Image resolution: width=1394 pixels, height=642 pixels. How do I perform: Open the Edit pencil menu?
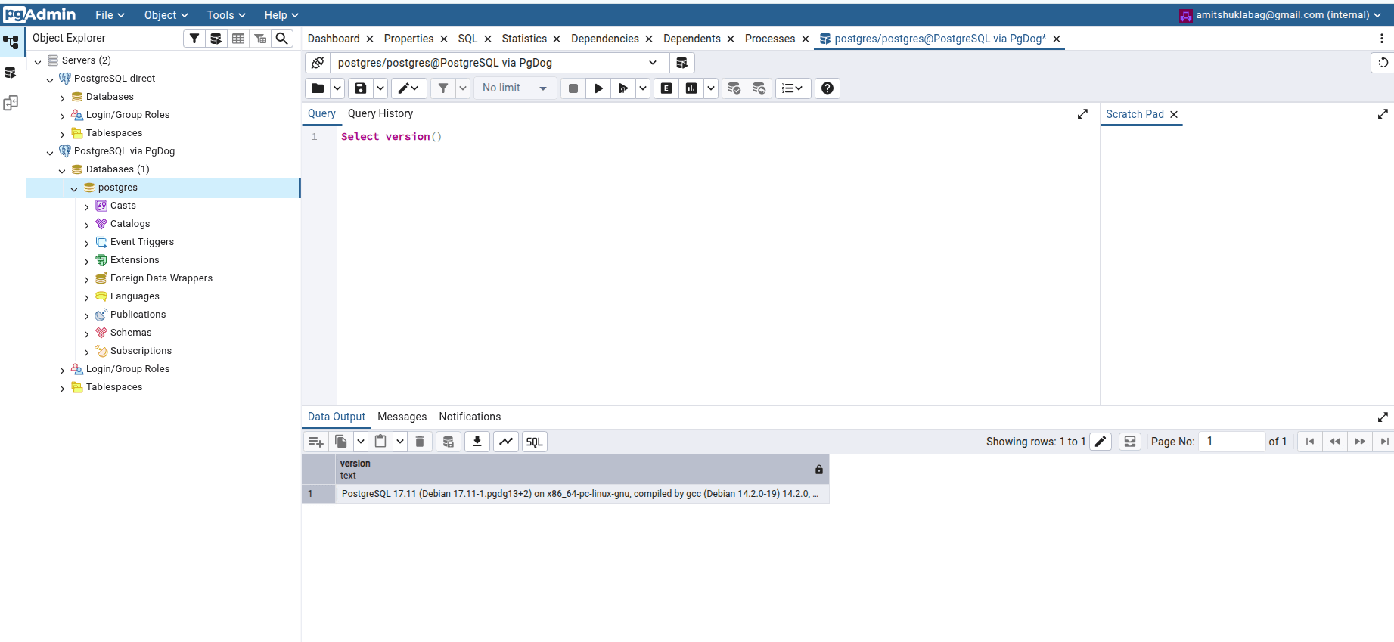tap(408, 88)
